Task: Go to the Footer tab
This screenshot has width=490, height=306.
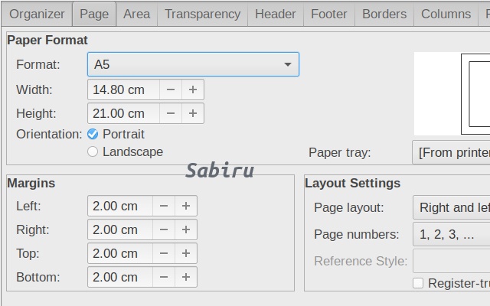Action: click(329, 14)
